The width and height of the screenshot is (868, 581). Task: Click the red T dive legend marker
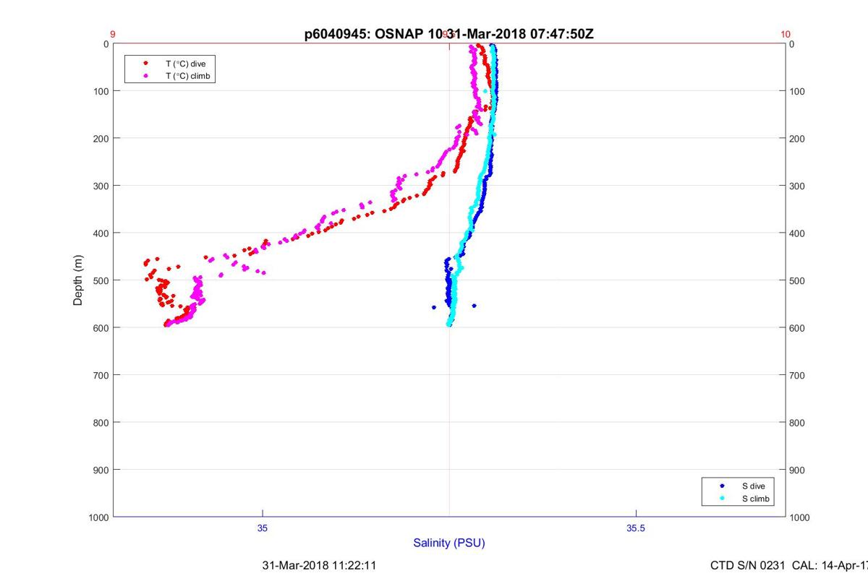click(146, 64)
